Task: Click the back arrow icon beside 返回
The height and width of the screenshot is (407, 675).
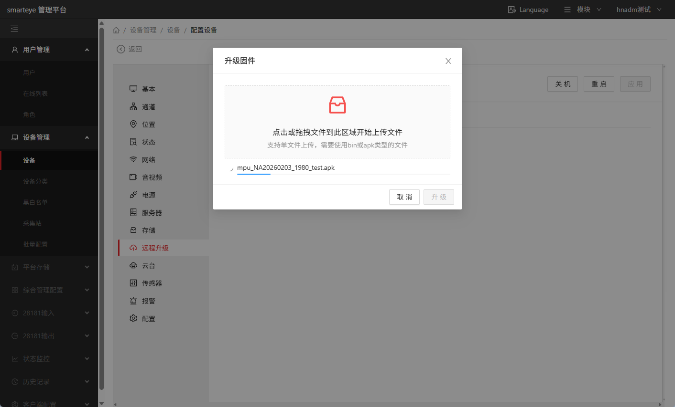Action: (121, 49)
